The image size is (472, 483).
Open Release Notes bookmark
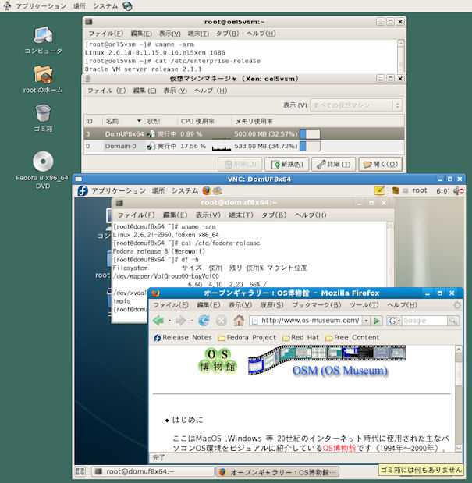click(x=183, y=338)
